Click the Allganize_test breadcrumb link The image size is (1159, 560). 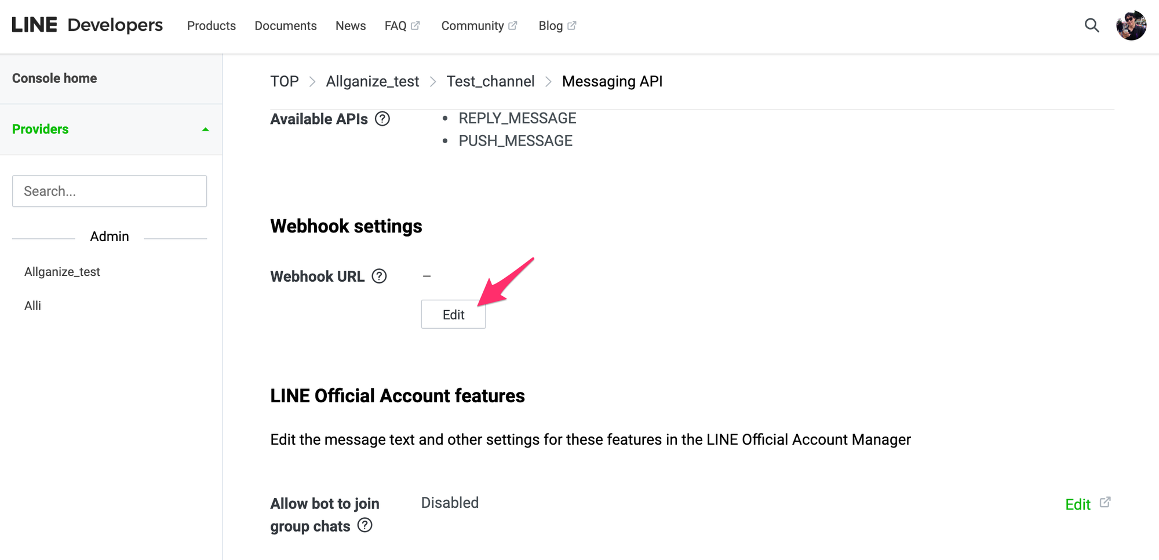pos(373,81)
